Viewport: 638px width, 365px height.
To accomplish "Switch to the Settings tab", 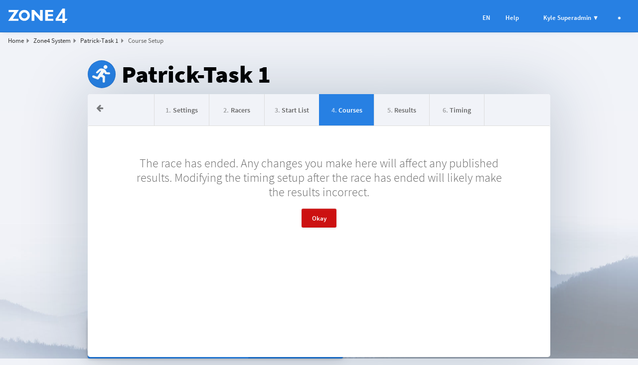I will point(181,110).
